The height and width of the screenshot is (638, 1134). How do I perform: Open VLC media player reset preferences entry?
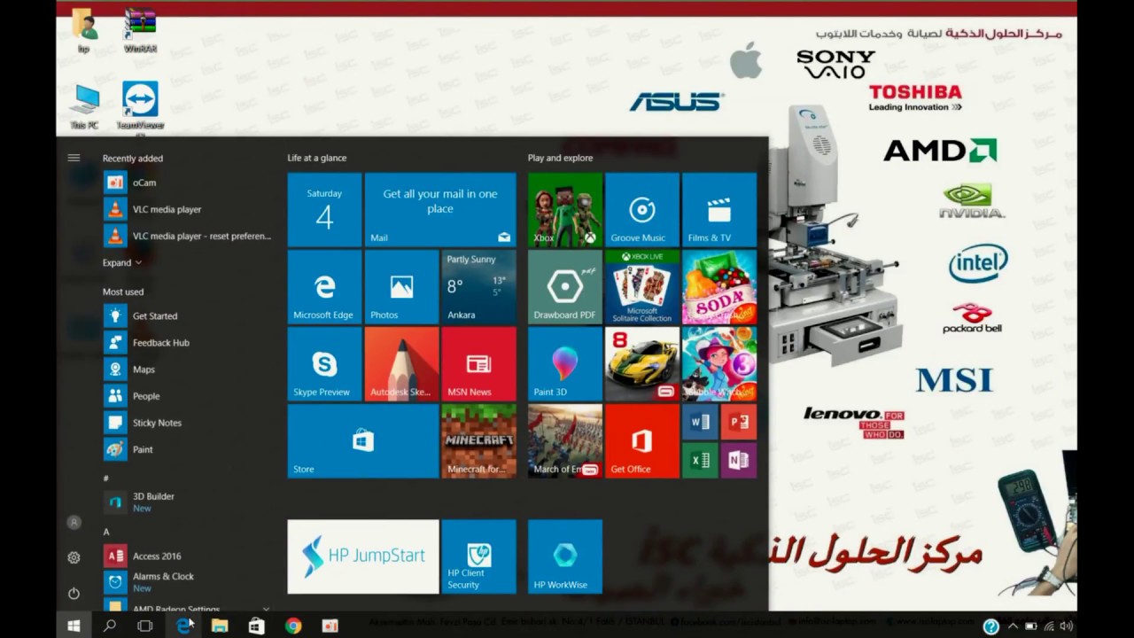point(188,236)
